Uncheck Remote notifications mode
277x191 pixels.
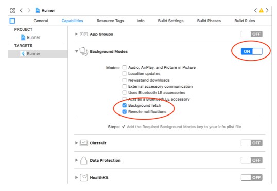125,112
